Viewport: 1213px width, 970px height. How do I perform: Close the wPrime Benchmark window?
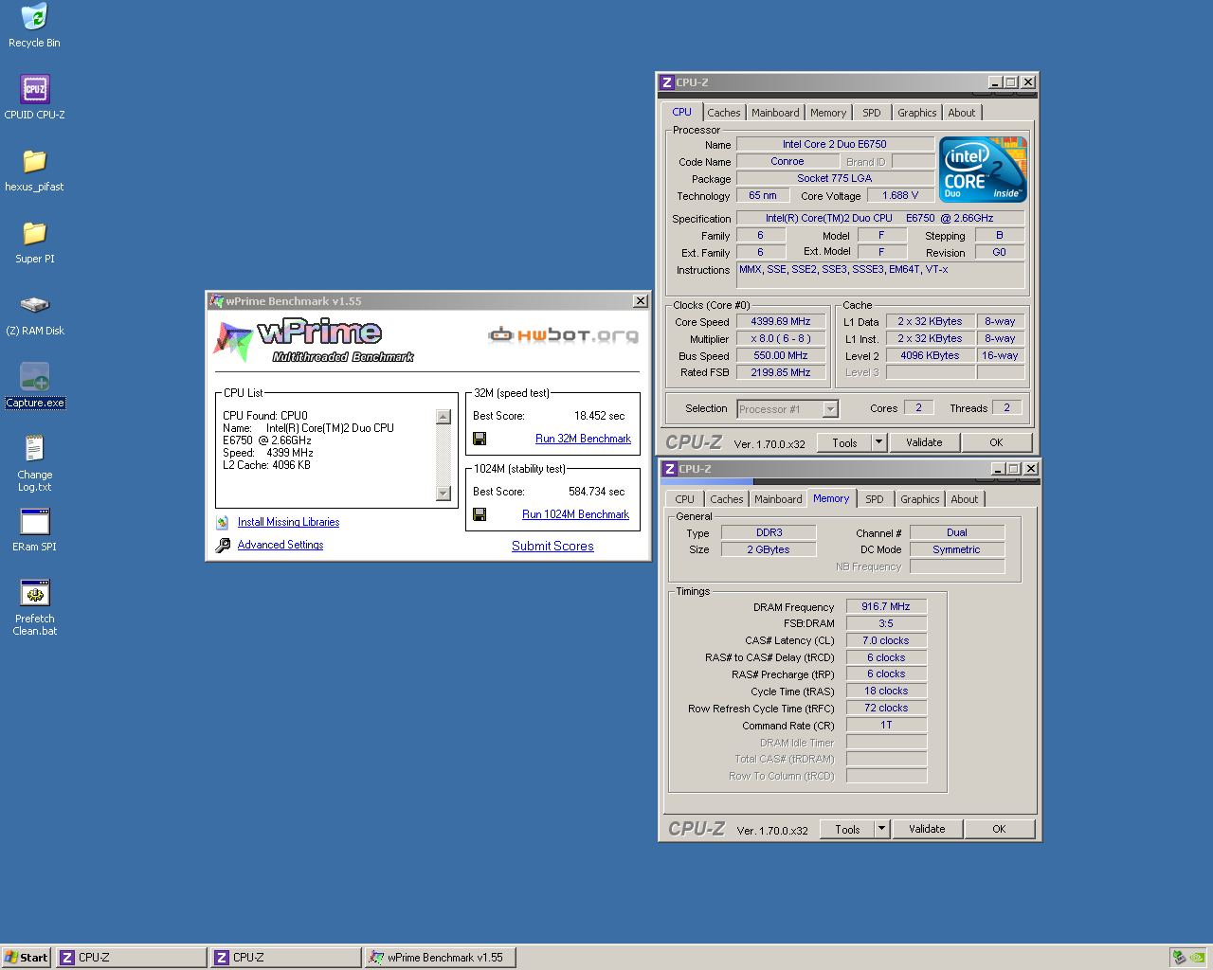point(641,301)
